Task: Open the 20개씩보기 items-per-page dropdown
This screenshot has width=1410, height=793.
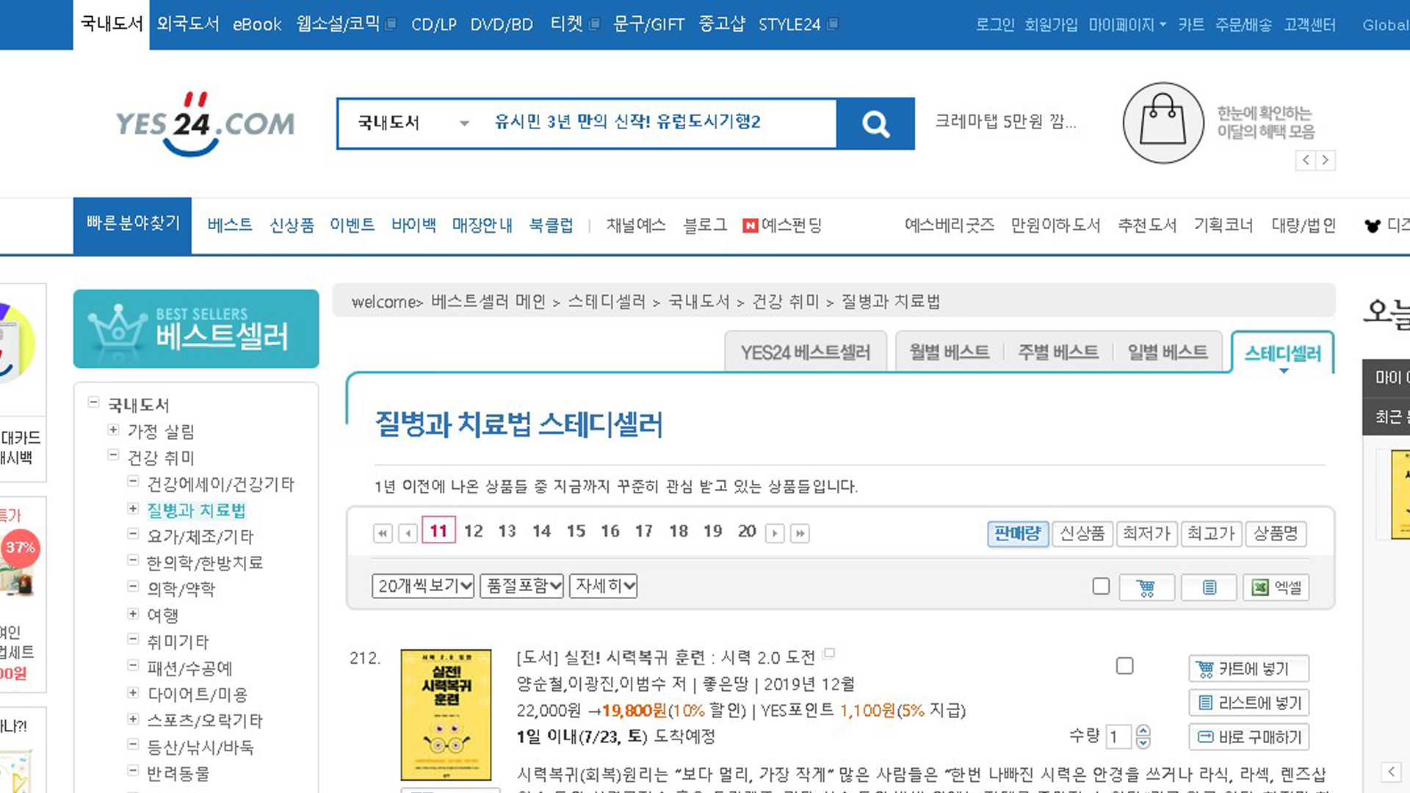Action: coord(423,586)
